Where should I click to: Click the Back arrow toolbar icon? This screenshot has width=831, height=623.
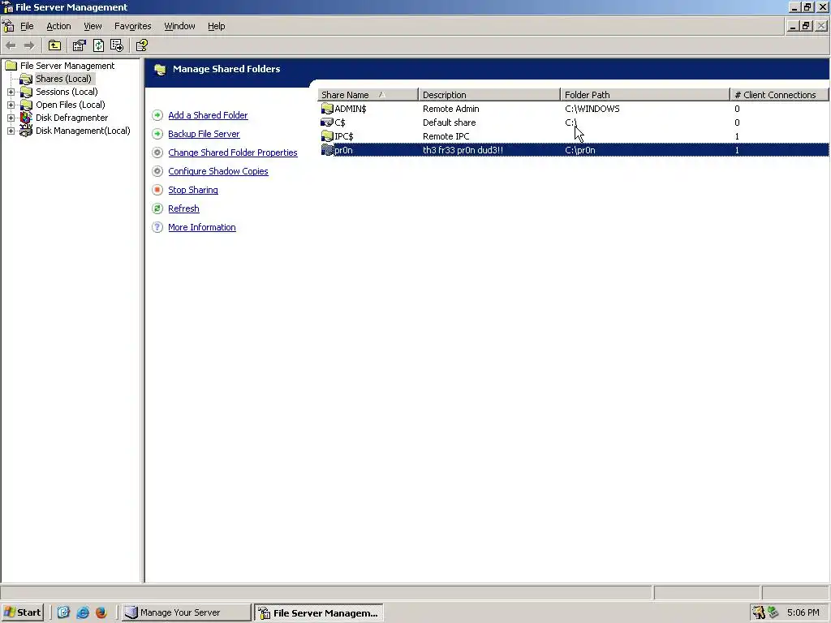pyautogui.click(x=11, y=45)
